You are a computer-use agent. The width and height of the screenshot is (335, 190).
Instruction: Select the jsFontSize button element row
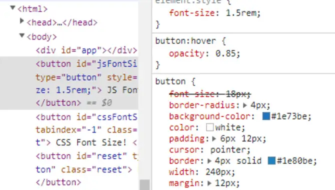click(69, 83)
